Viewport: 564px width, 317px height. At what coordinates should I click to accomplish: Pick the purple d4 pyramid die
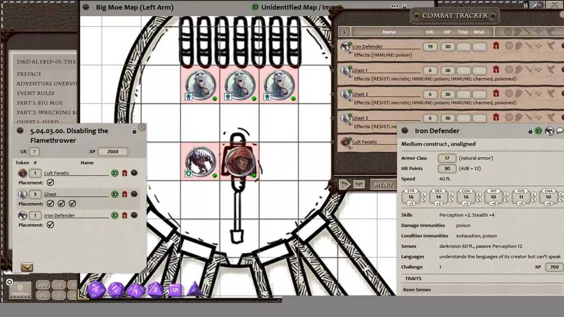click(x=194, y=289)
